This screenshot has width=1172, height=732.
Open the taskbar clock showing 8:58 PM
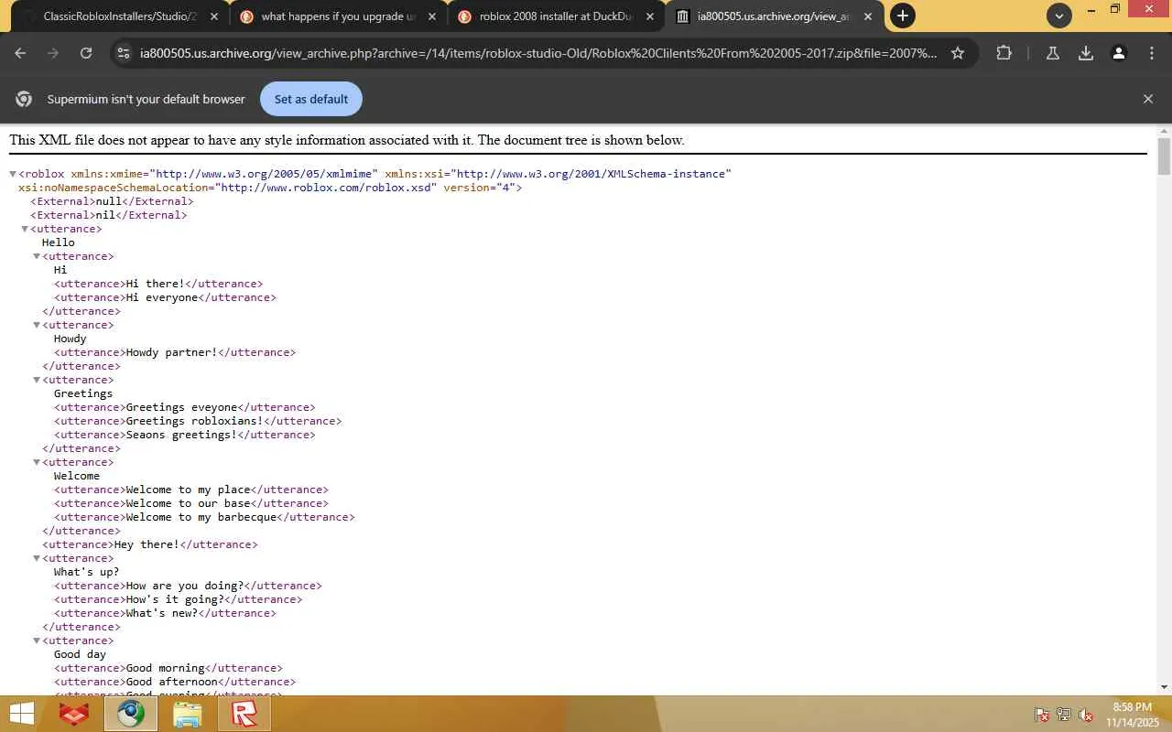(1132, 715)
